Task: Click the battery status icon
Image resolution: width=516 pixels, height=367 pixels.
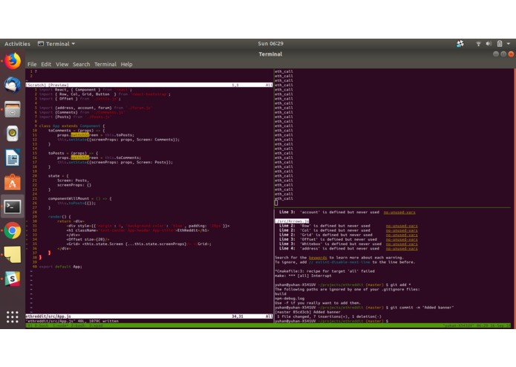Action: tap(500, 43)
